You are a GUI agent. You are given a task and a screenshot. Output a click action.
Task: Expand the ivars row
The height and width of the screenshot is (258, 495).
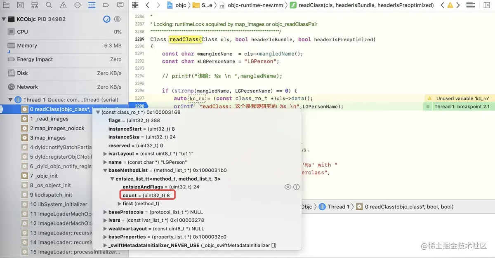pos(105,220)
